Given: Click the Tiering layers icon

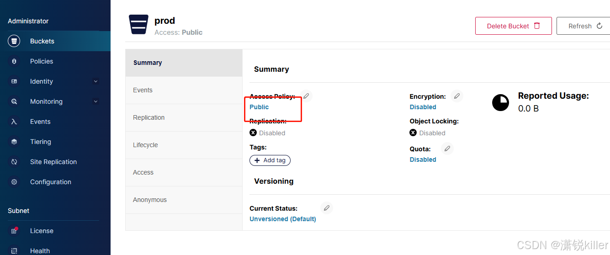Looking at the screenshot, I should pyautogui.click(x=14, y=142).
